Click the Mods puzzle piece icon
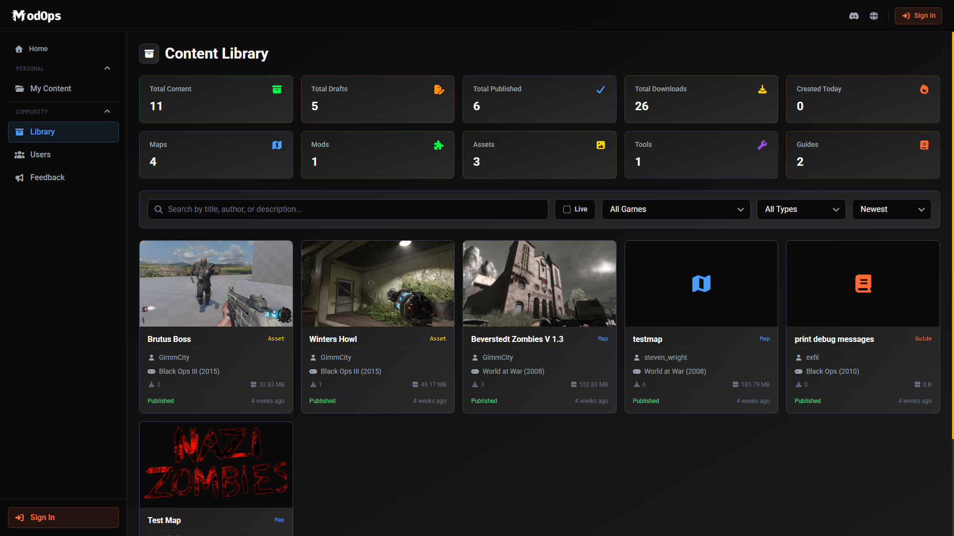The height and width of the screenshot is (536, 954). pyautogui.click(x=439, y=145)
